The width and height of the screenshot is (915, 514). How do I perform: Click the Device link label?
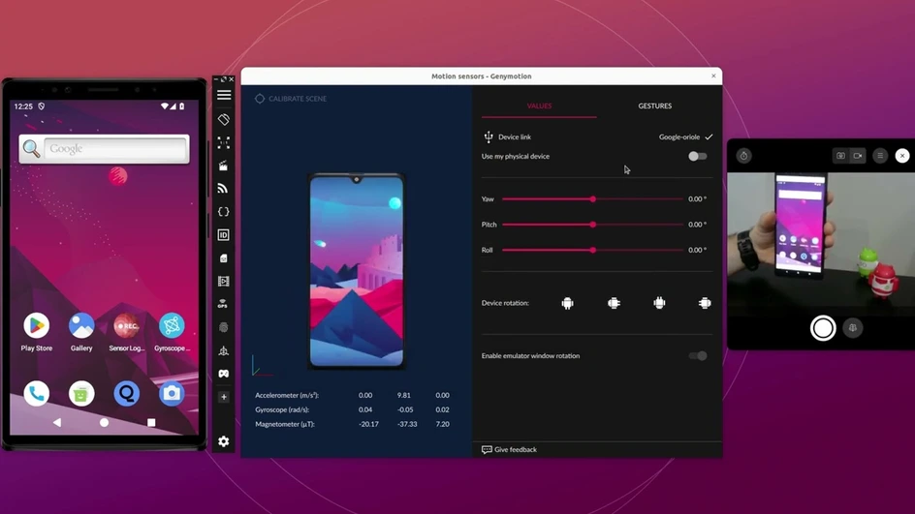click(x=515, y=136)
